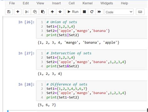Open the Widgets menu

pos(107,3)
